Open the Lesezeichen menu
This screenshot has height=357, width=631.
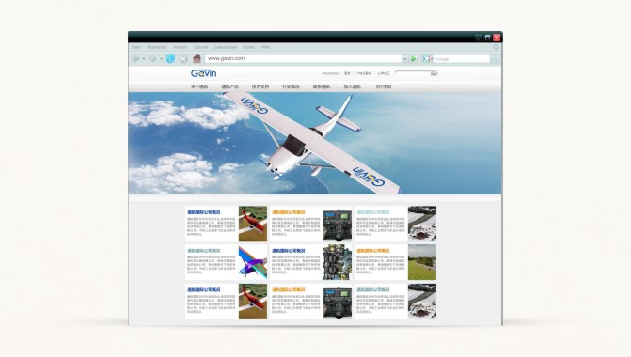(x=226, y=47)
